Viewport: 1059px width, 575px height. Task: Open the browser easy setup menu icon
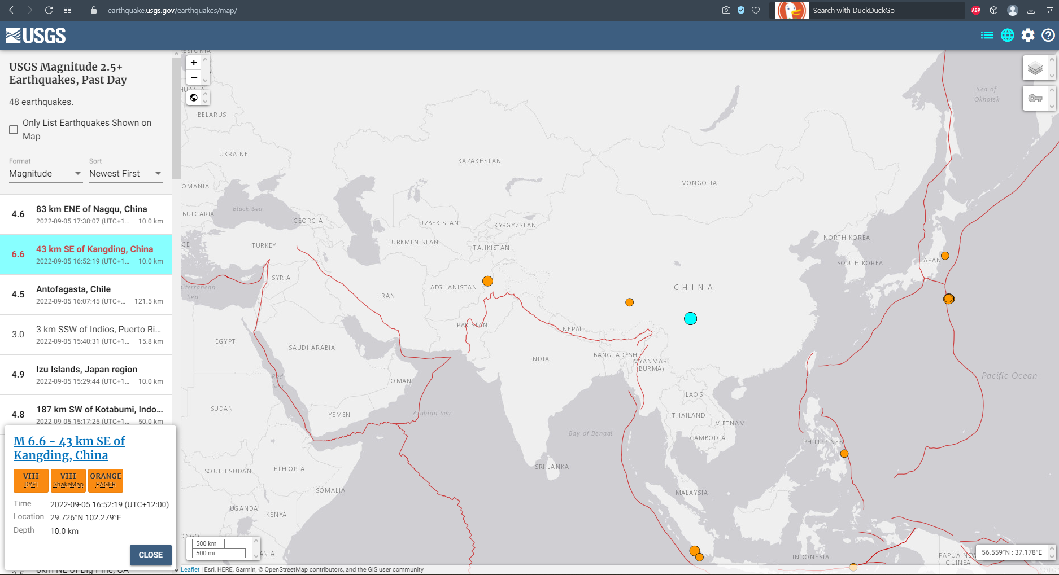[1049, 10]
